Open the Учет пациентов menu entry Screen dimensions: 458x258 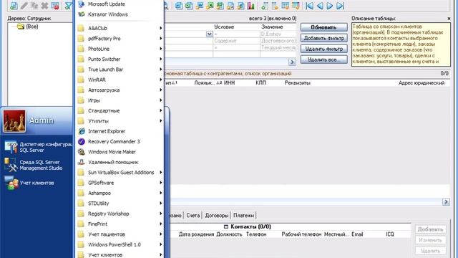point(120,234)
